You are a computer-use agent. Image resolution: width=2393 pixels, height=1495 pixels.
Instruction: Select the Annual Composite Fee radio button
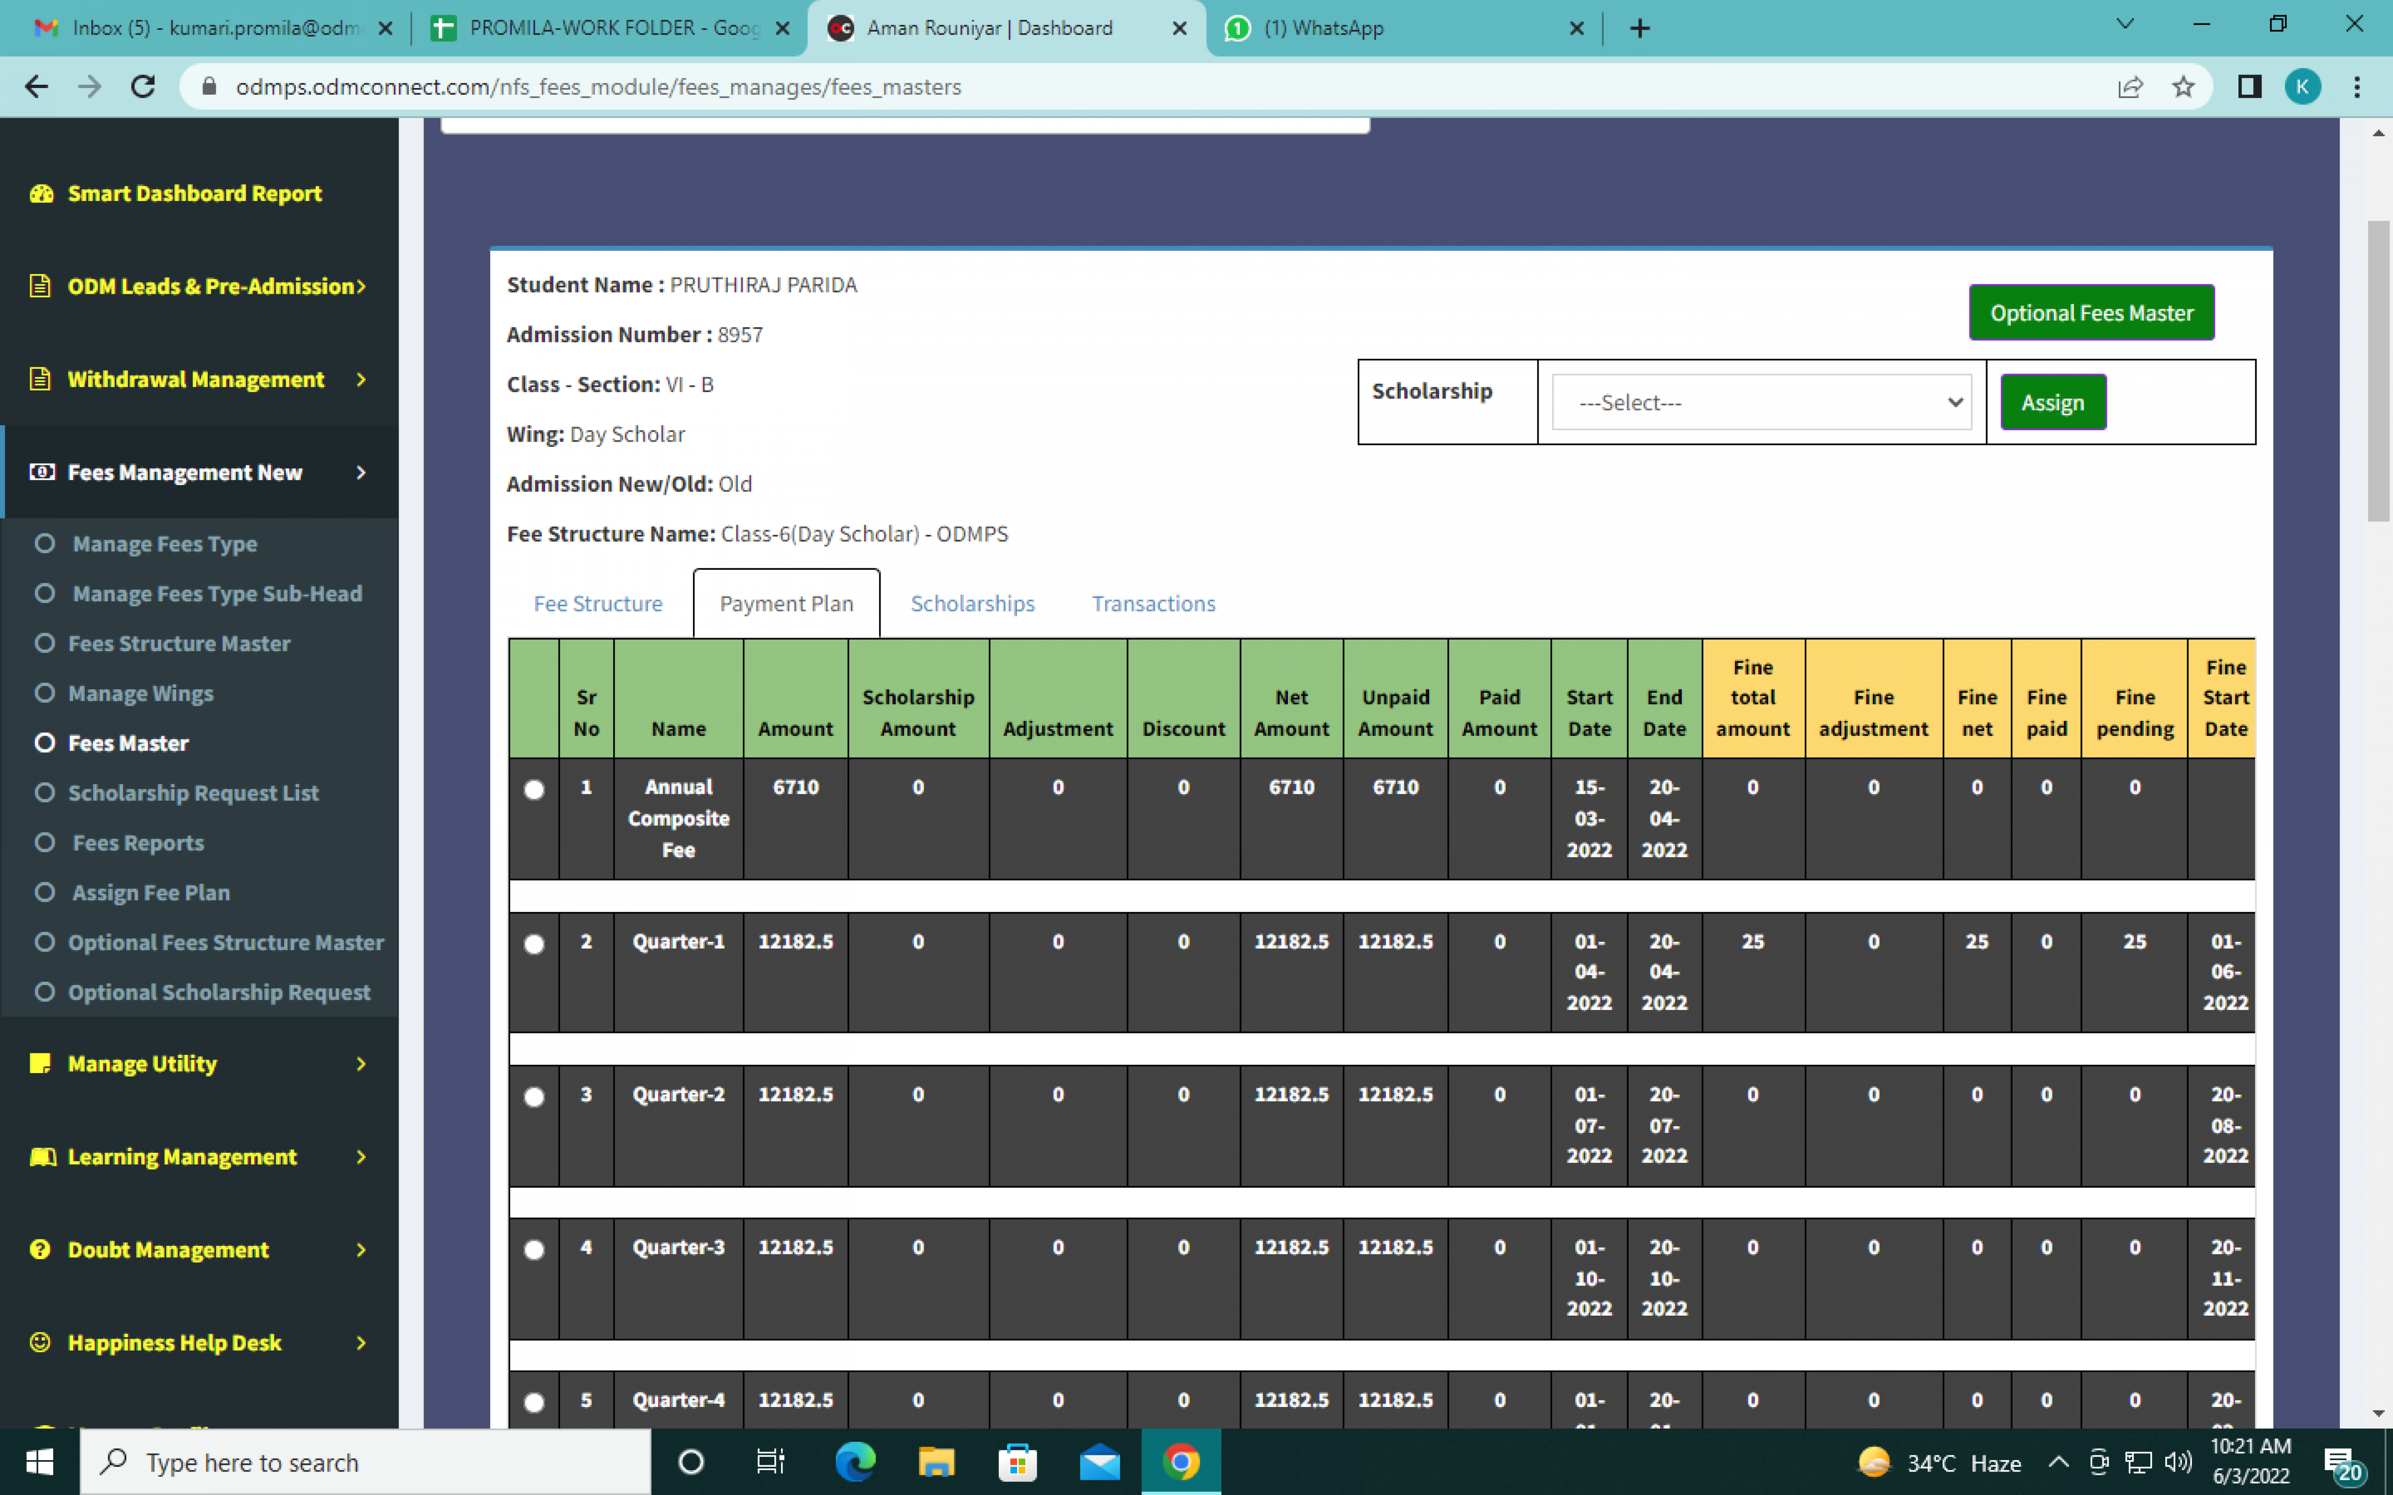pyautogui.click(x=534, y=789)
